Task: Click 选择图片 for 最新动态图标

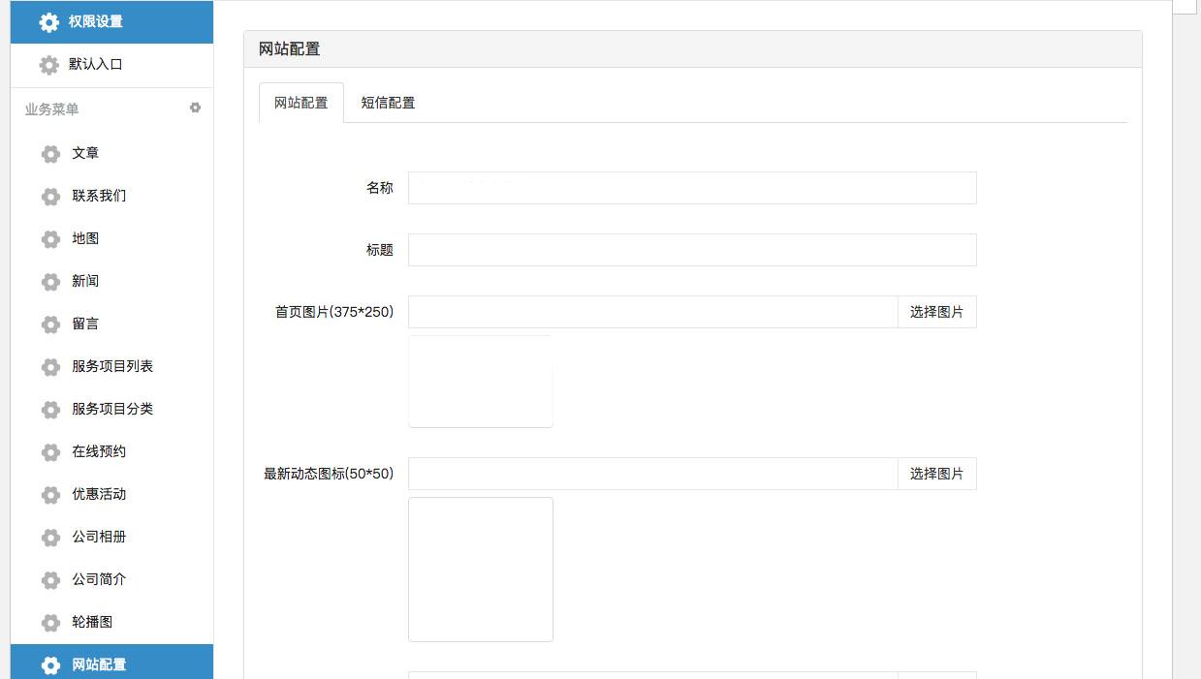Action: click(936, 474)
